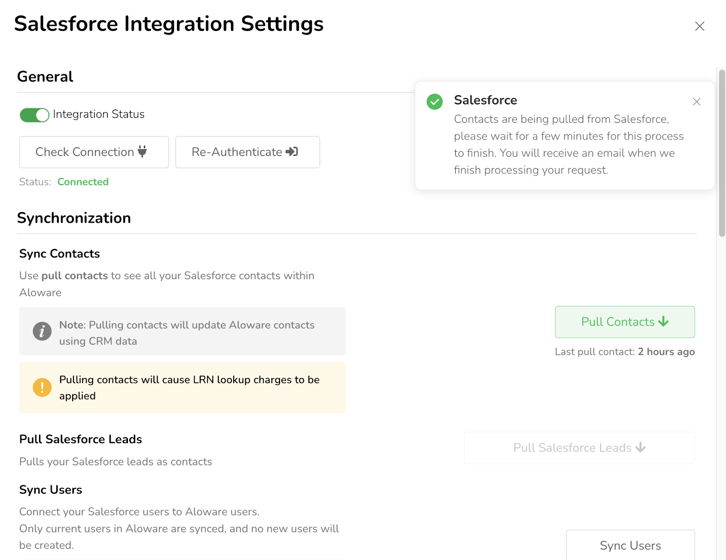Click the 'Connect your Salesforce users to Aloware' text
This screenshot has width=726, height=560.
coord(139,511)
